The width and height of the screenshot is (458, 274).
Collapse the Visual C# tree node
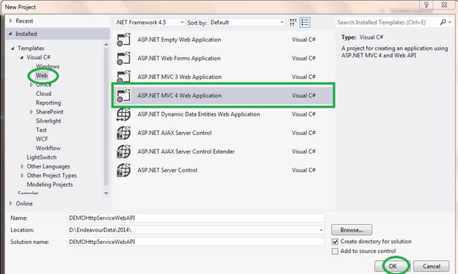click(21, 57)
